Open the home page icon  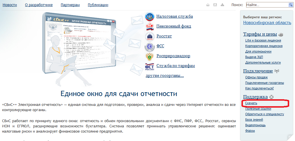[x=208, y=5]
